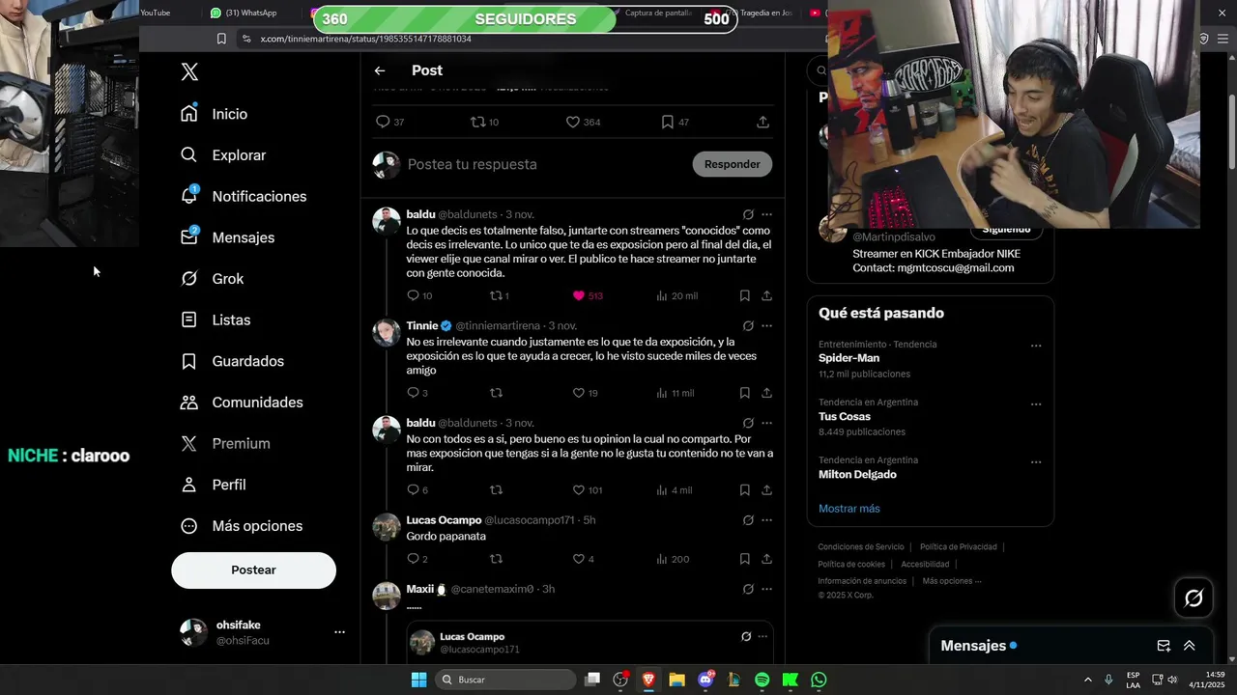Reply to baldu's comment with 10 replies
The width and height of the screenshot is (1237, 695).
point(413,295)
